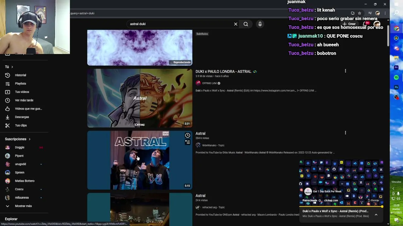Open clickup.com sponsored link

pos(331,200)
